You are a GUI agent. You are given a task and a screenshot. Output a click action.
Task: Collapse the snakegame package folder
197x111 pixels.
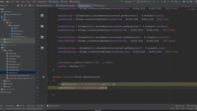pyautogui.click(x=7, y=25)
